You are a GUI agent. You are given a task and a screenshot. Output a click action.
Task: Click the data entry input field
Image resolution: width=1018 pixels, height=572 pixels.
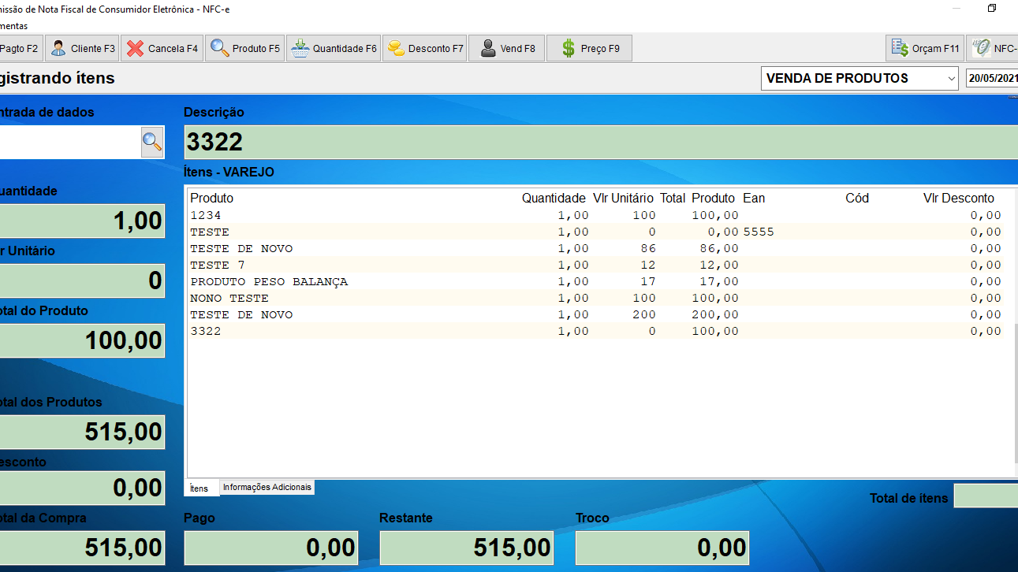point(70,142)
